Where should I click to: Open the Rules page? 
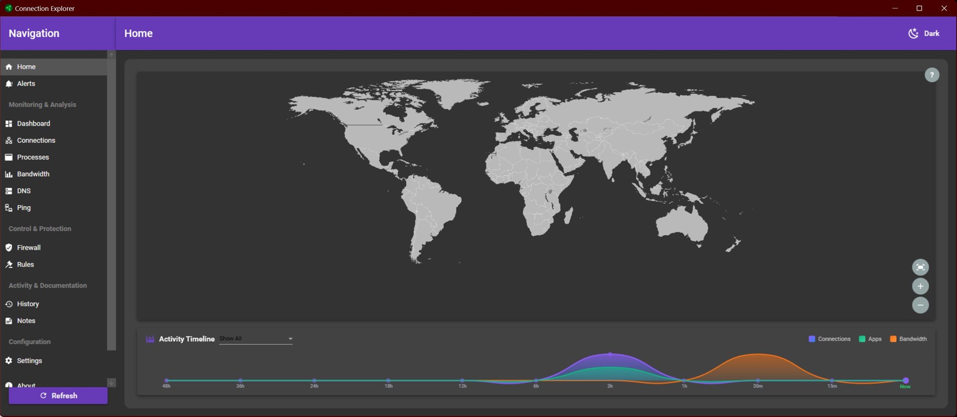(25, 265)
